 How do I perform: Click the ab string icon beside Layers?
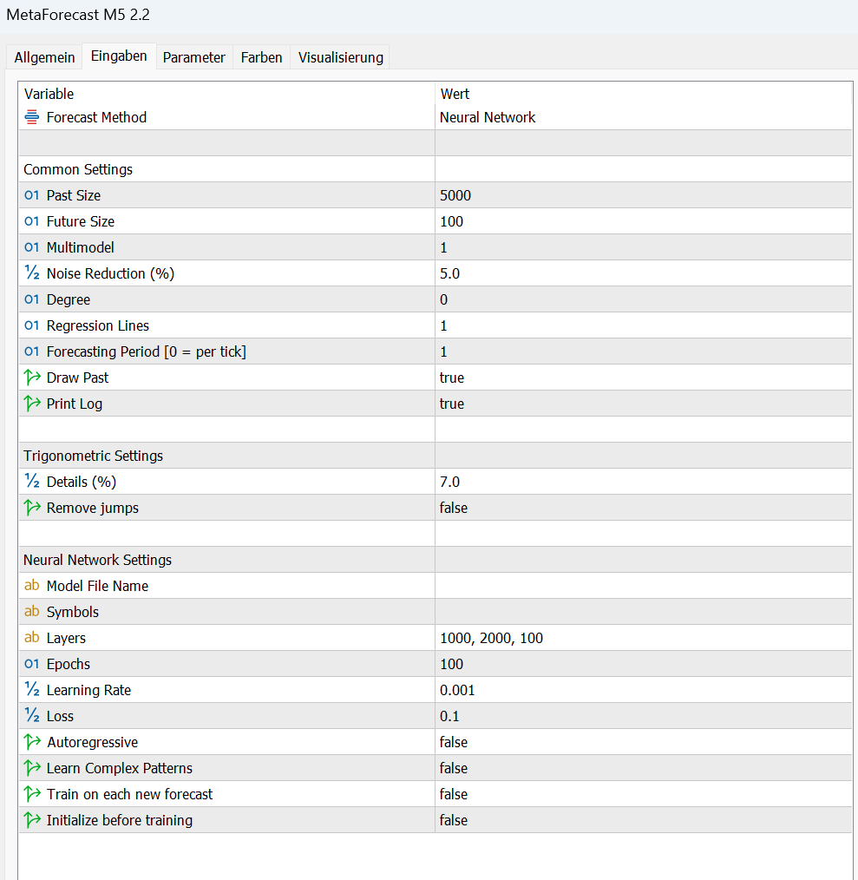[x=32, y=638]
